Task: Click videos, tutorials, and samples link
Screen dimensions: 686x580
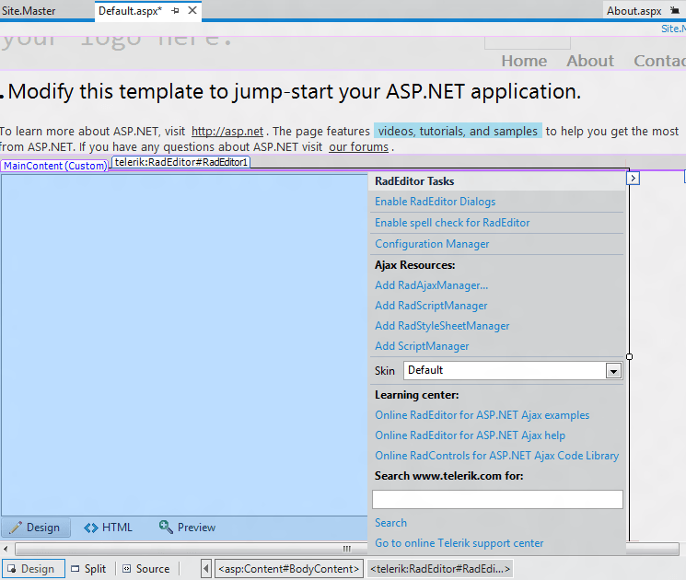Action: click(x=458, y=132)
